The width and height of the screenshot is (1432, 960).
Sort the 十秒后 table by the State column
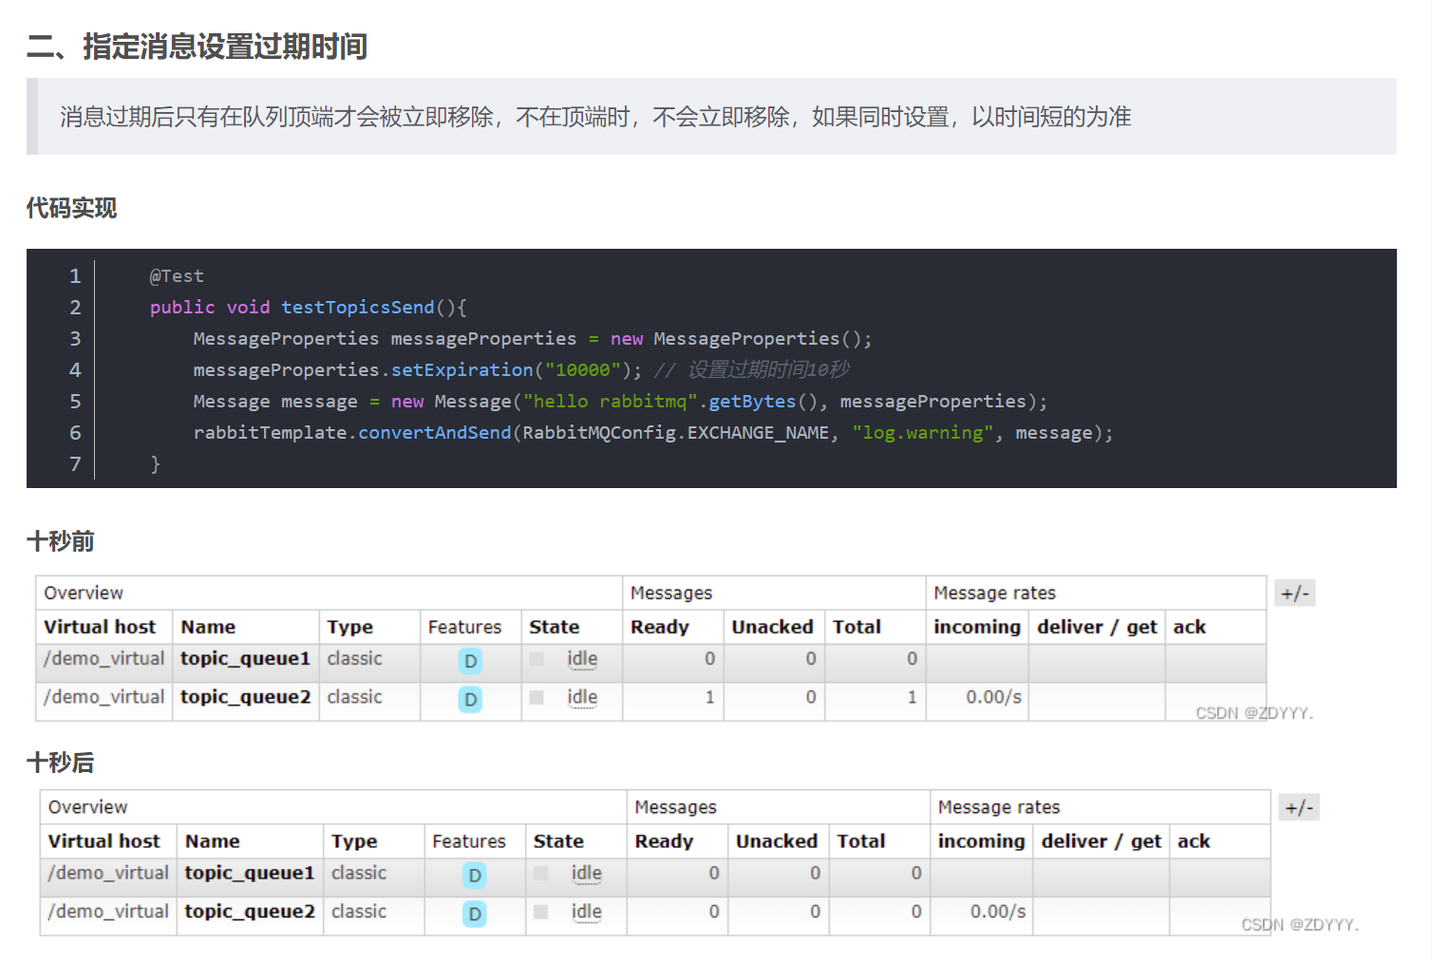pyautogui.click(x=558, y=841)
